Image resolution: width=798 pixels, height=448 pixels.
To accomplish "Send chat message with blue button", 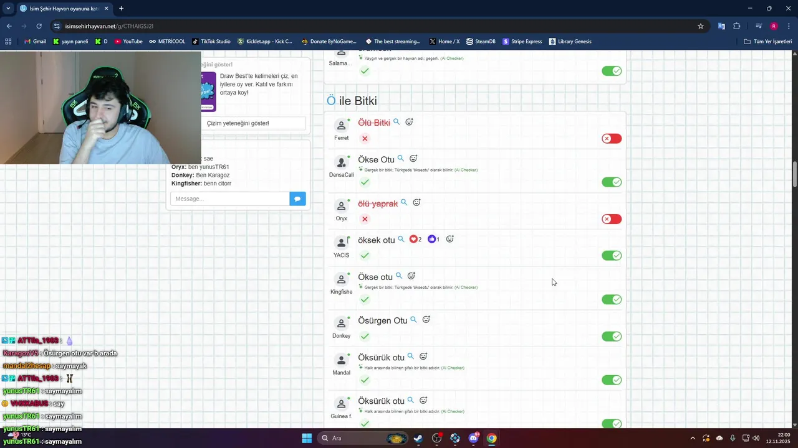I will (x=297, y=198).
